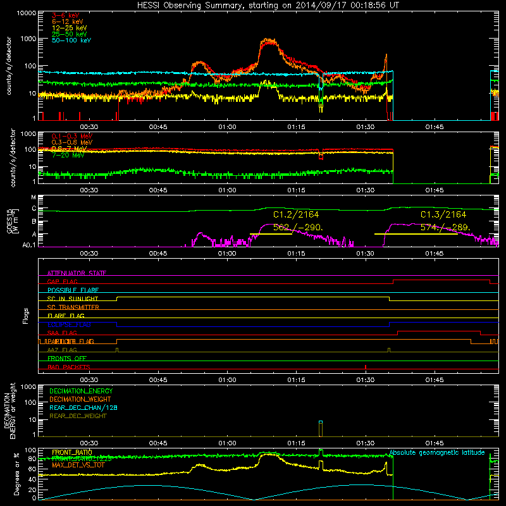Click the Absolute geomagnetic latitude label
This screenshot has width=506, height=506.
click(437, 453)
